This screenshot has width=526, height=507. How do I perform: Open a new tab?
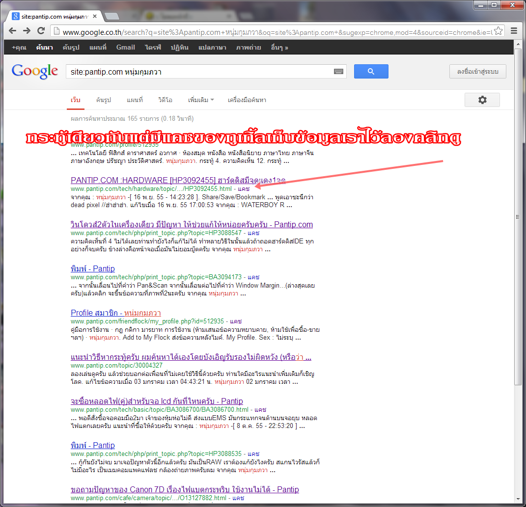pyautogui.click(x=111, y=16)
